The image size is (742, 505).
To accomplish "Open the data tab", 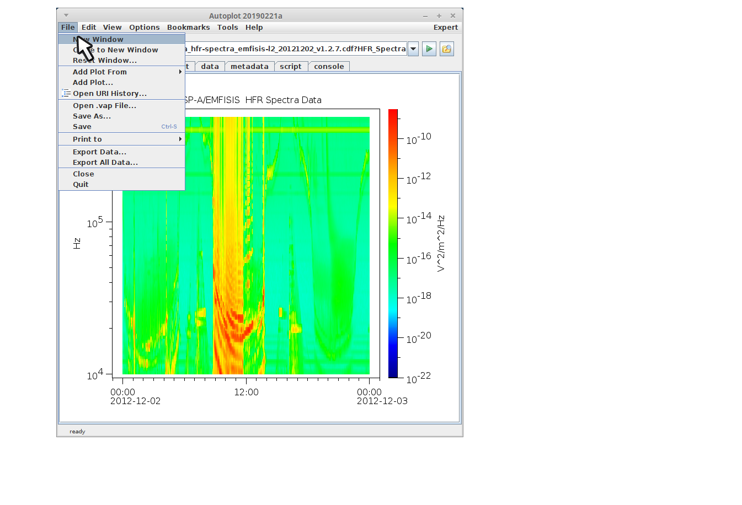I will point(210,67).
